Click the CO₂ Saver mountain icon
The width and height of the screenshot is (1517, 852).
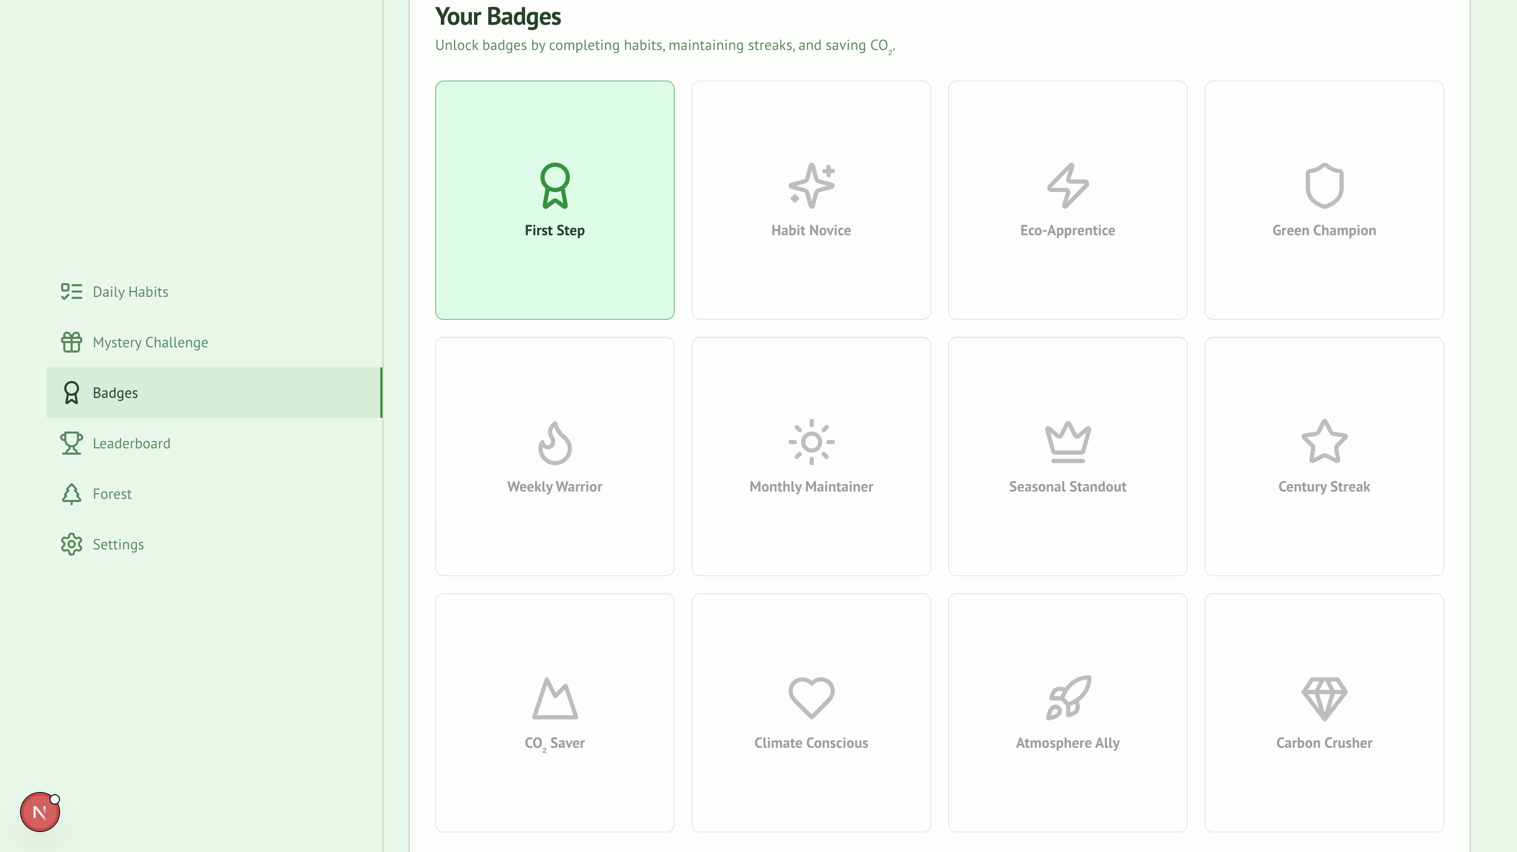[x=554, y=698]
